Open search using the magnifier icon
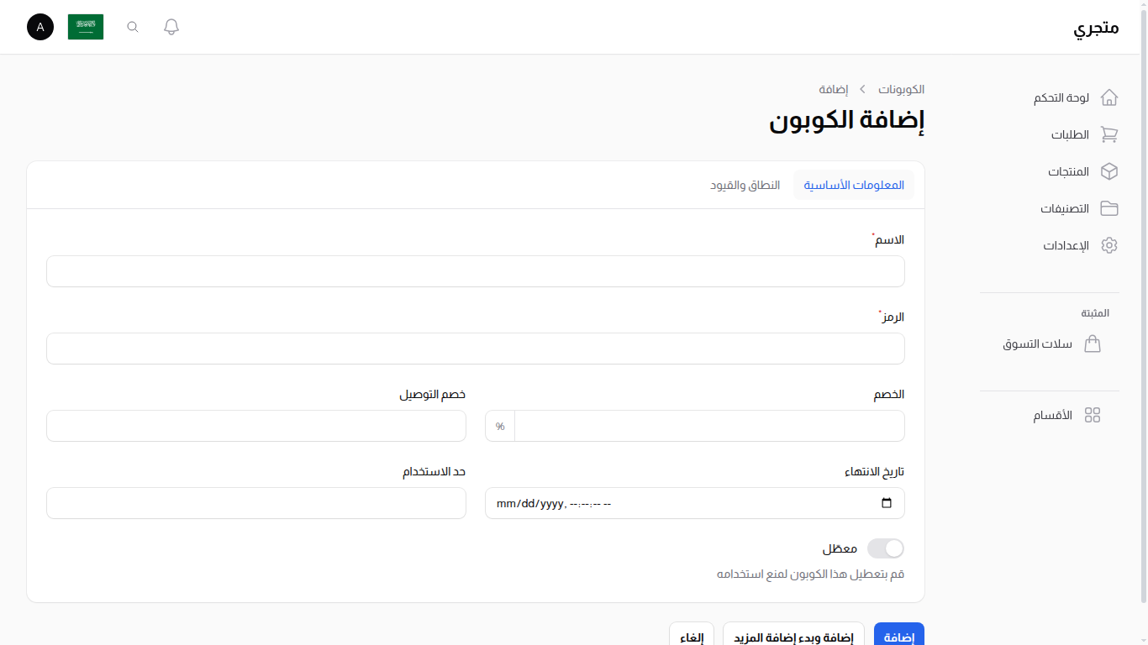1148x645 pixels. (132, 26)
